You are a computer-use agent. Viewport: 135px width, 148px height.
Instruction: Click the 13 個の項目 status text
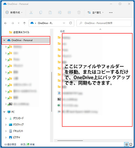(10, 144)
